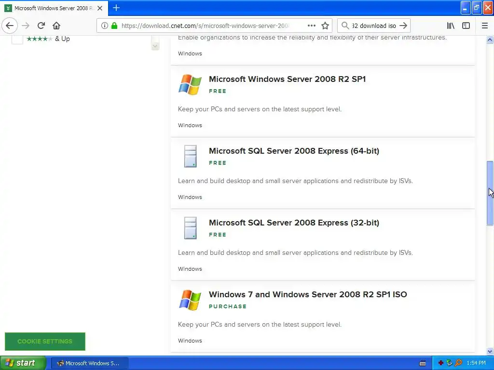Click PURCHASE label under SP1 ISO

pos(228,306)
